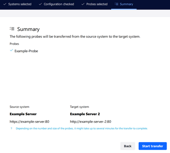Click checkmark icon beside Configuration checked
Image resolution: width=170 pixels, height=153 pixels.
coord(40,4)
